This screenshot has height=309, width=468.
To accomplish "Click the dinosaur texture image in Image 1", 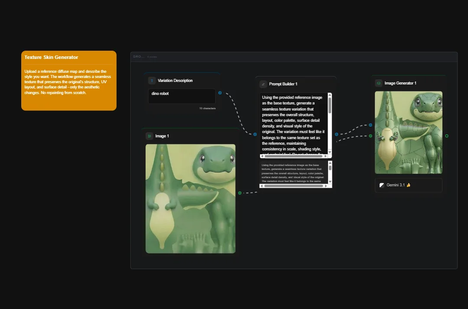I will (190, 198).
